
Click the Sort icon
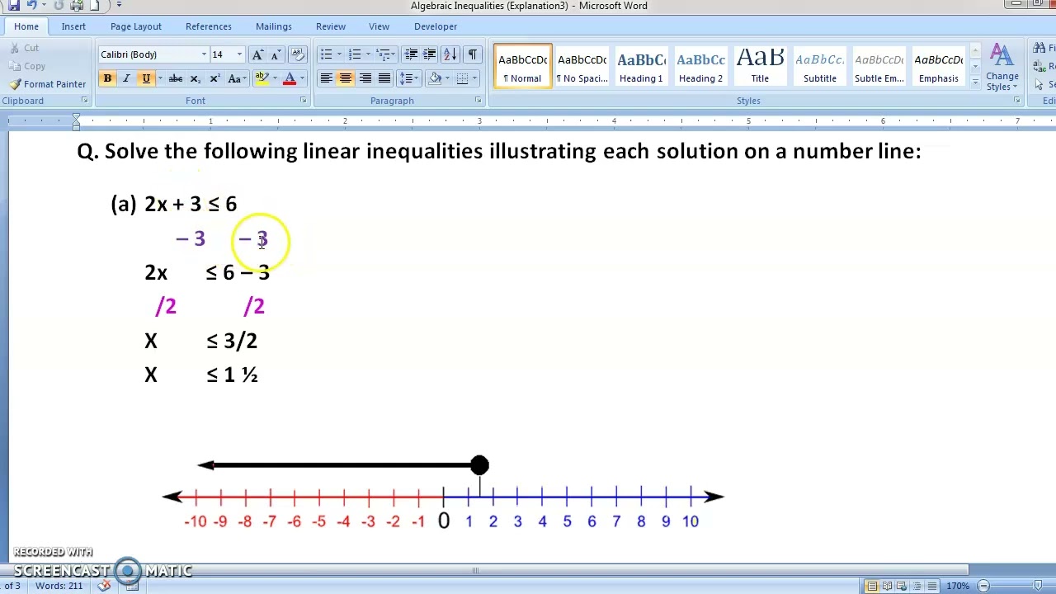pyautogui.click(x=450, y=54)
